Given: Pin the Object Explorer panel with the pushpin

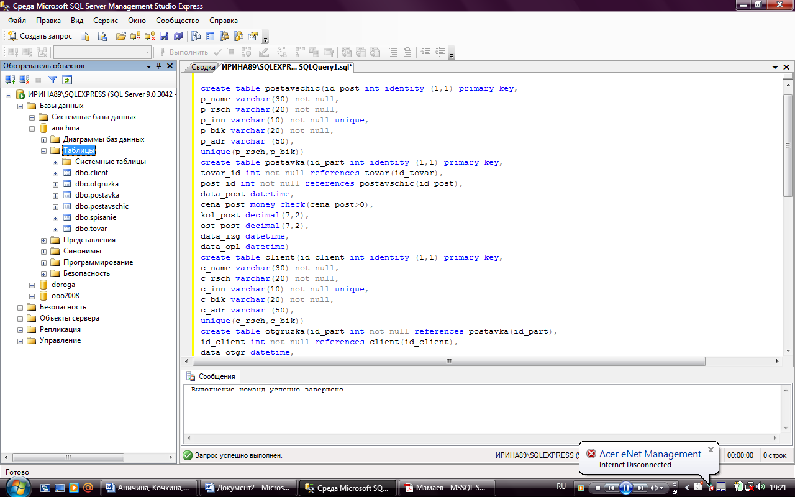Looking at the screenshot, I should (158, 66).
